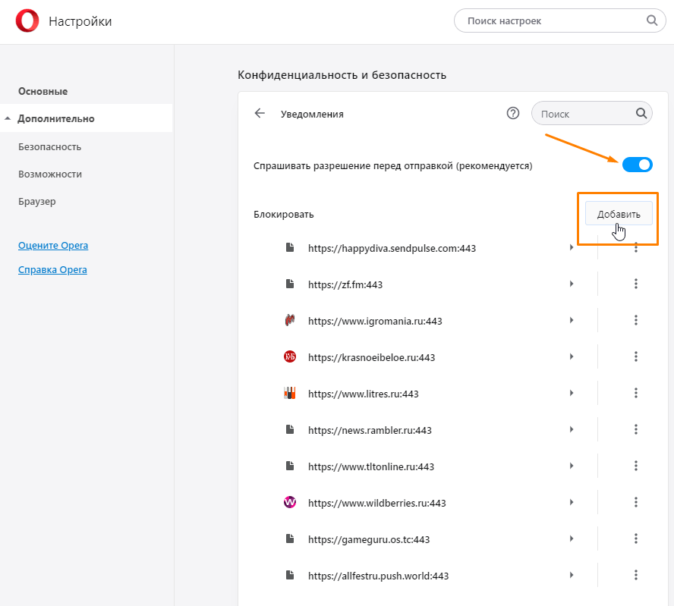Image resolution: width=674 pixels, height=606 pixels.
Task: Open three-dot menu for www.igromania.ru
Action: (x=636, y=321)
